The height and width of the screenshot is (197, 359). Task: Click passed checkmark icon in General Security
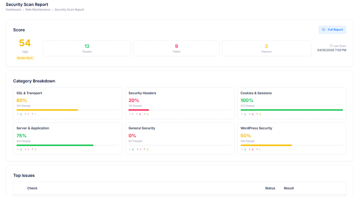pos(130,149)
